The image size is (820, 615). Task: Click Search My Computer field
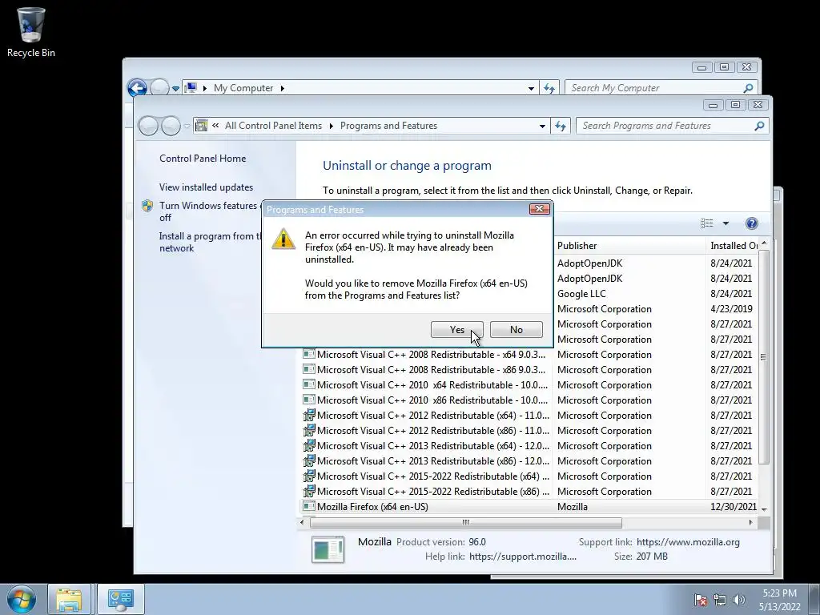[653, 88]
